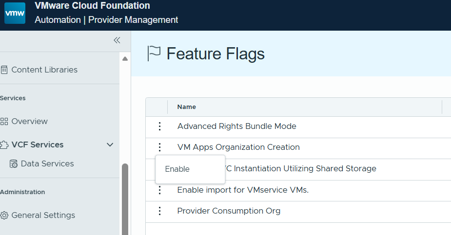451x235 pixels.
Task: Select the Advanced Rights Bundle Mode row text
Action: pyautogui.click(x=236, y=127)
